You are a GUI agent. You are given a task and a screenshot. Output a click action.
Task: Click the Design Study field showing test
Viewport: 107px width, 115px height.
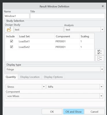point(39,30)
